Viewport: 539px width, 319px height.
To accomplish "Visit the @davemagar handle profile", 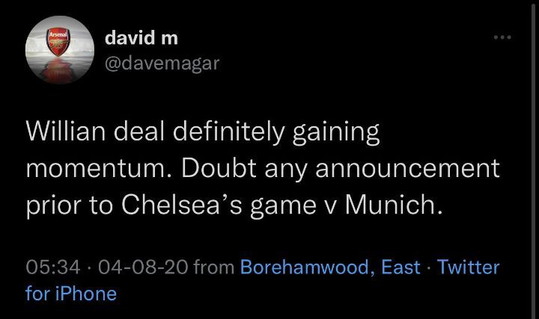I will coord(162,64).
